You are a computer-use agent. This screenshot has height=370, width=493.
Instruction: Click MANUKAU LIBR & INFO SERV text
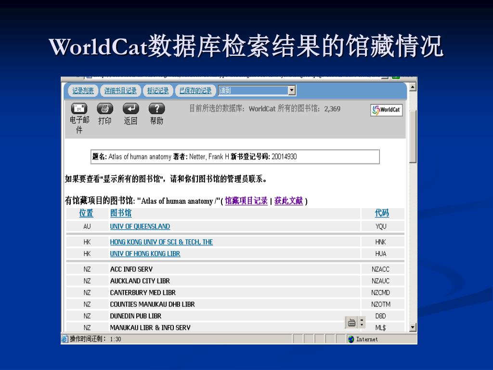click(150, 328)
